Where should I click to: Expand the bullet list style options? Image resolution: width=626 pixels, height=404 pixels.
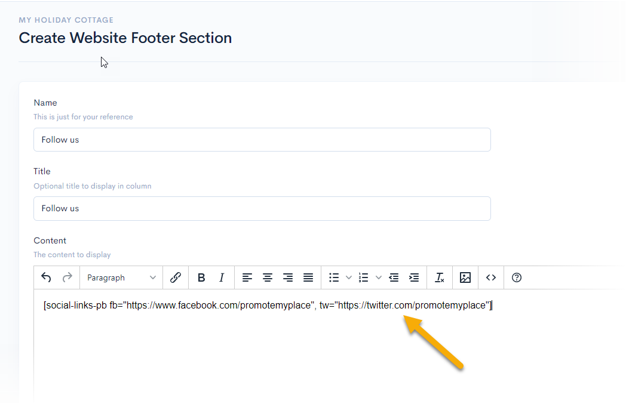coord(349,277)
